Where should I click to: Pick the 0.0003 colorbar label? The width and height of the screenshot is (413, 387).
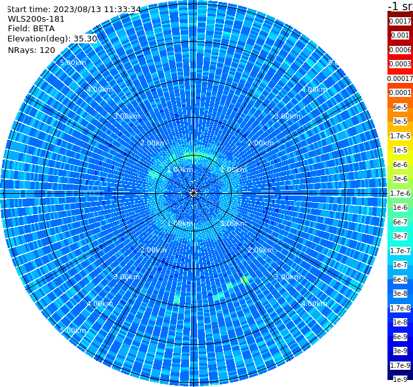click(x=400, y=64)
